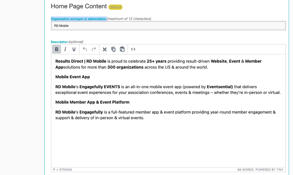Image resolution: width=293 pixels, height=175 pixels.
Task: Click the 2023.v5 version badge
Action: pos(116,7)
